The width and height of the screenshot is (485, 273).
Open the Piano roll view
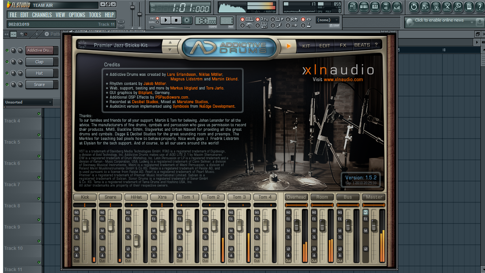tap(374, 6)
